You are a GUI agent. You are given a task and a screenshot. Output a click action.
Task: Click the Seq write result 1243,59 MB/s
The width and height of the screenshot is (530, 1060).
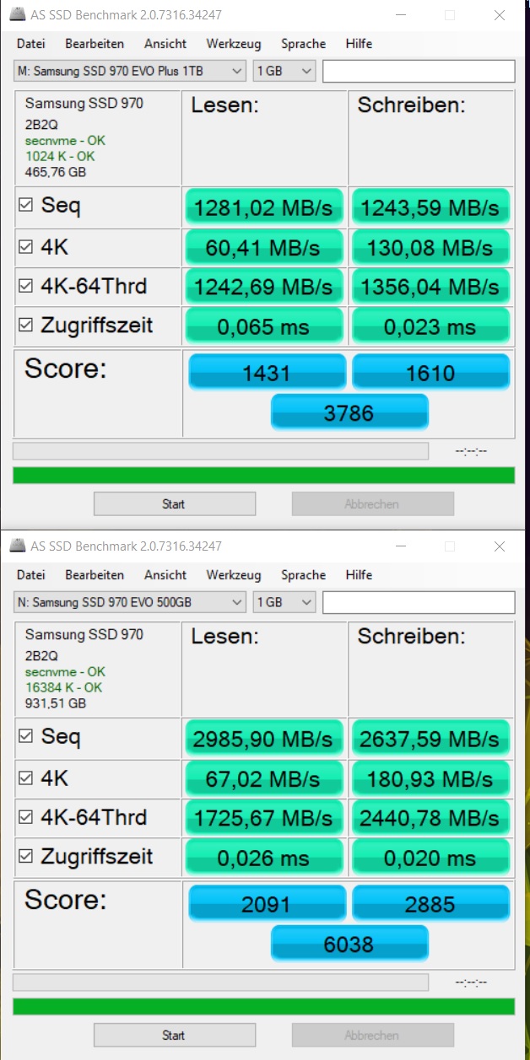click(430, 207)
